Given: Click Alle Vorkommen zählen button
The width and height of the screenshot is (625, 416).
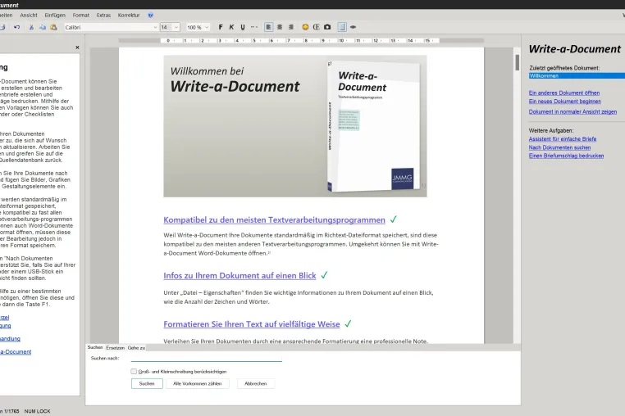Looking at the screenshot, I should pos(198,383).
